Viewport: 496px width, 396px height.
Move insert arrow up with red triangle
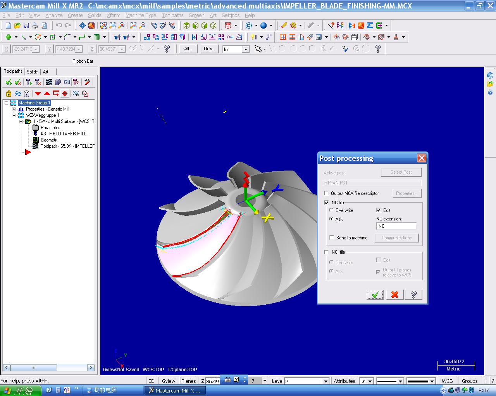point(47,94)
